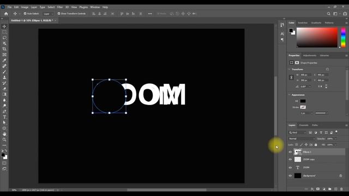Switch to the Channels tab
The image size is (349, 196).
[304, 125]
